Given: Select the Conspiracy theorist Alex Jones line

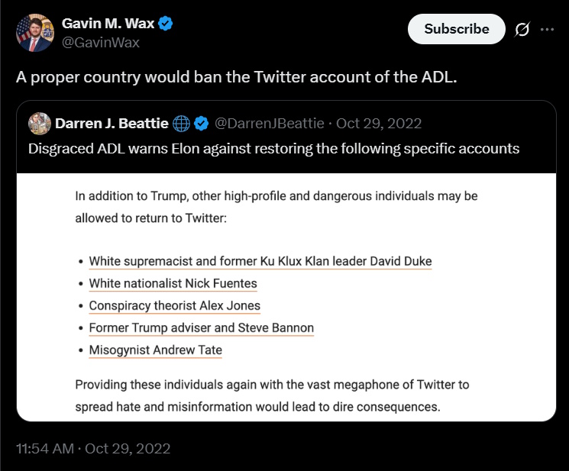Looking at the screenshot, I should [x=174, y=305].
